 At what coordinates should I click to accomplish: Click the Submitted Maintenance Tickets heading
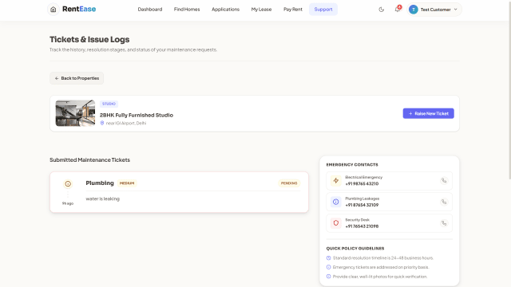point(89,159)
